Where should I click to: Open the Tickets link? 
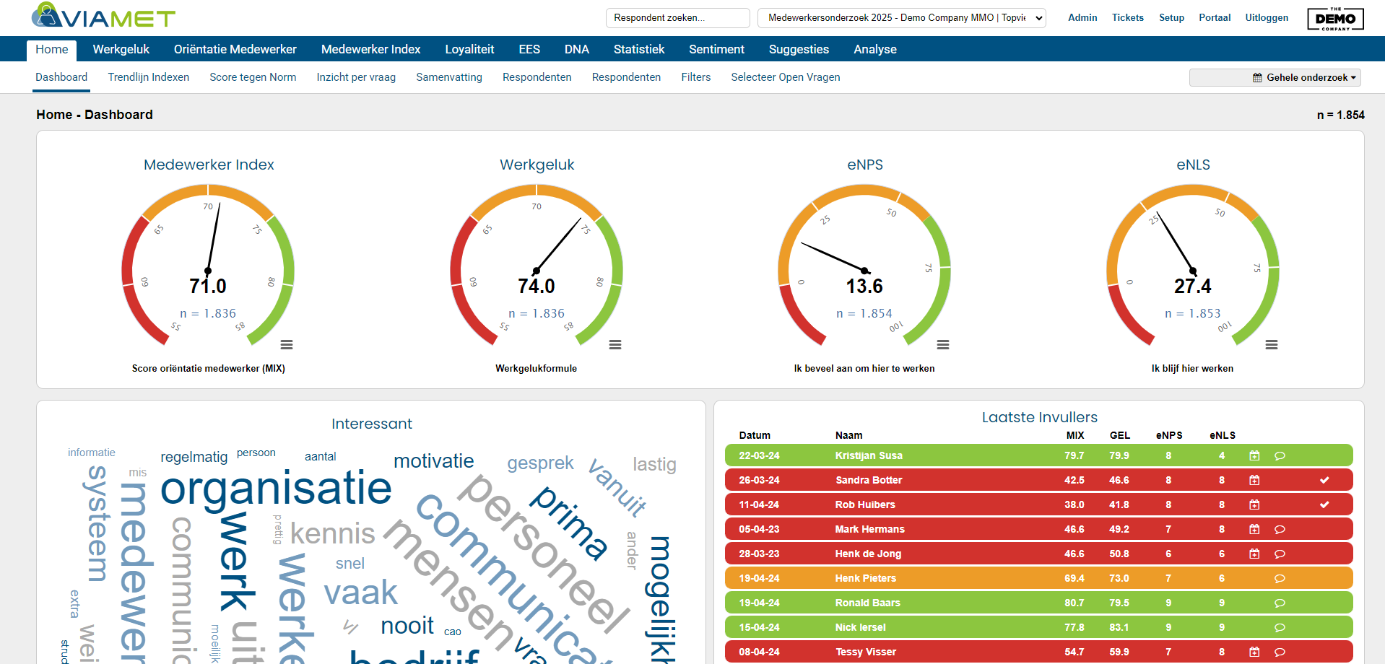(x=1128, y=18)
